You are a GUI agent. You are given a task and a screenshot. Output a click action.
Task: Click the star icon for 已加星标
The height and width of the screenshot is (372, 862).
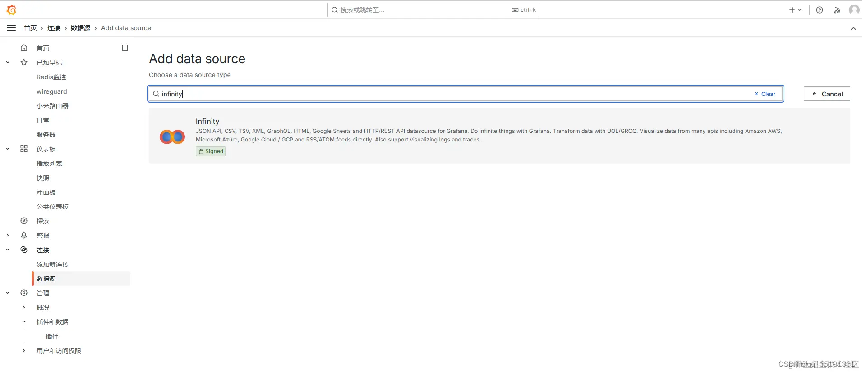pos(24,63)
